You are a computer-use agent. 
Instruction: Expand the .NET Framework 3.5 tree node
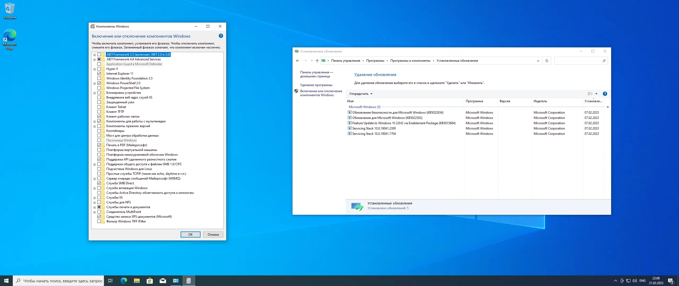(94, 55)
